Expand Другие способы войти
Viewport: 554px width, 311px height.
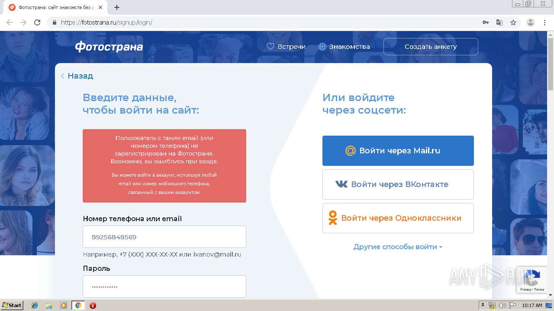pos(398,247)
